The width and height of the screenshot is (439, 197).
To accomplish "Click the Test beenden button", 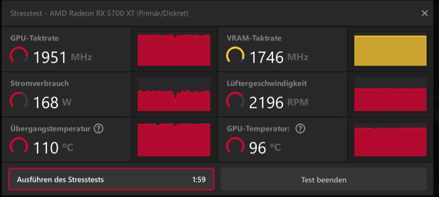I will tap(324, 179).
